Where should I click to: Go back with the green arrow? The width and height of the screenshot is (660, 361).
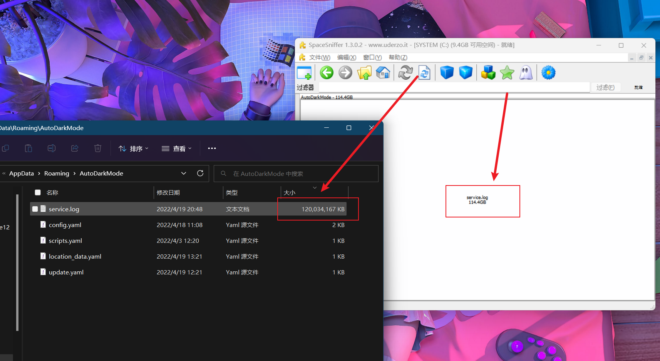click(327, 72)
